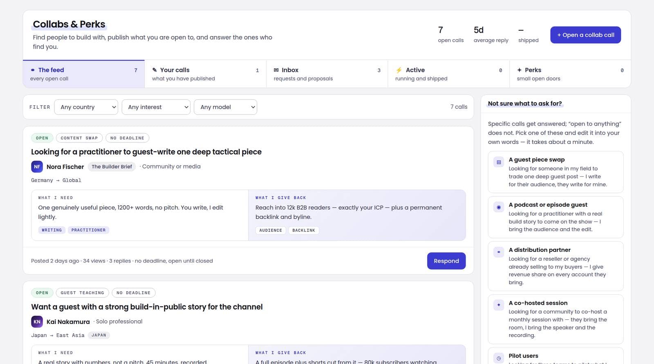Click Nora Fischer's name
Image resolution: width=654 pixels, height=364 pixels.
point(65,166)
